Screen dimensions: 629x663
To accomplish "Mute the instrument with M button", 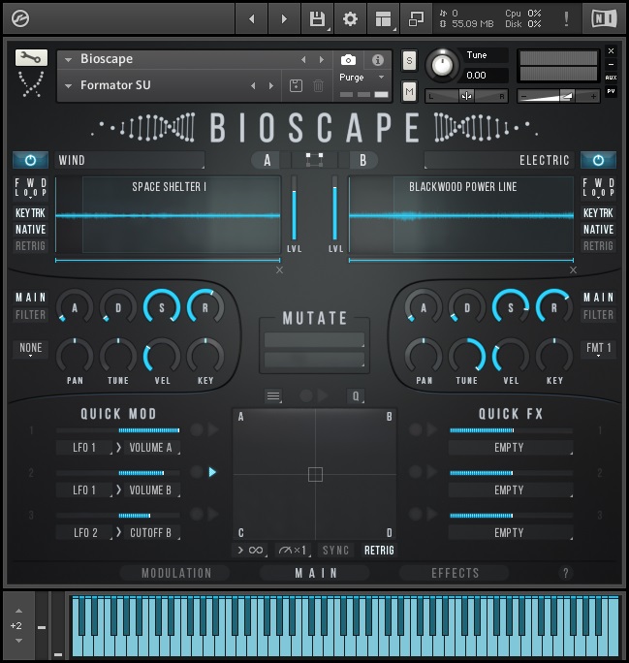I will 409,91.
